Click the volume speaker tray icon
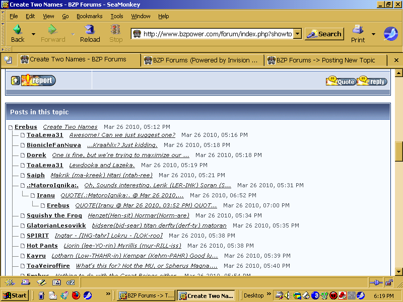This screenshot has width=403, height=302. coord(287,295)
